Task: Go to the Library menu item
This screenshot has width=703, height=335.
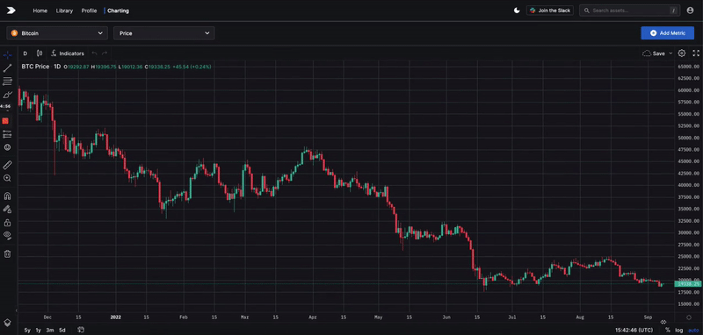Action: point(64,11)
